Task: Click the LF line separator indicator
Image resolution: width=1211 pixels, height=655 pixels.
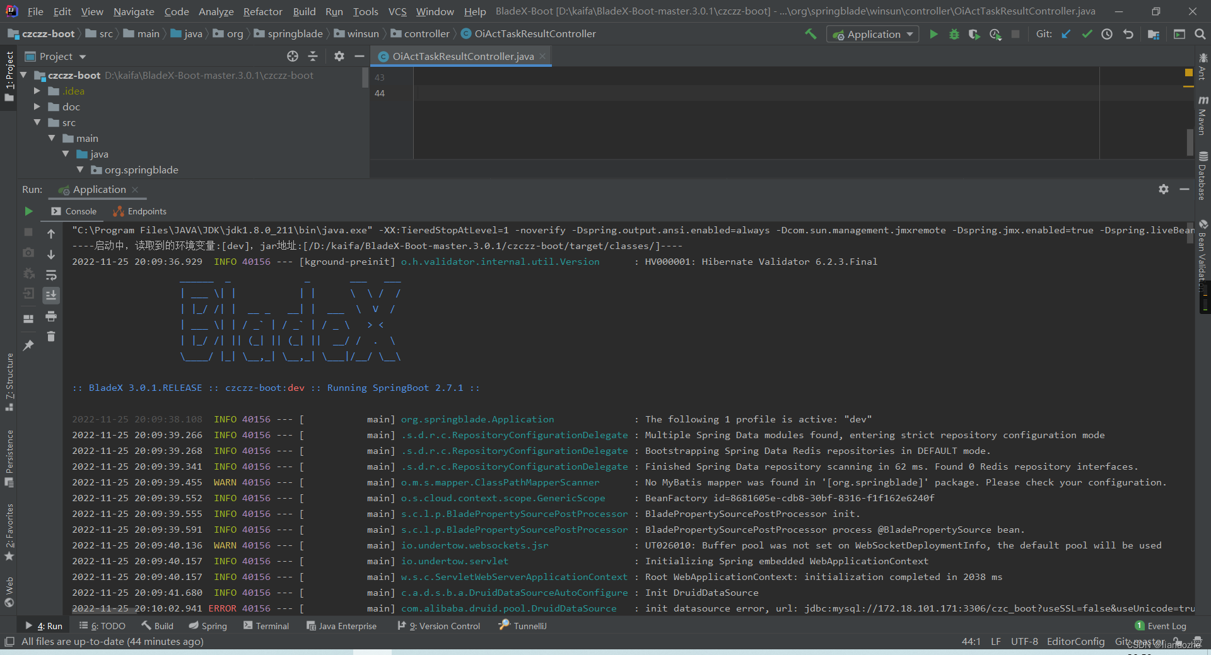Action: (x=996, y=642)
